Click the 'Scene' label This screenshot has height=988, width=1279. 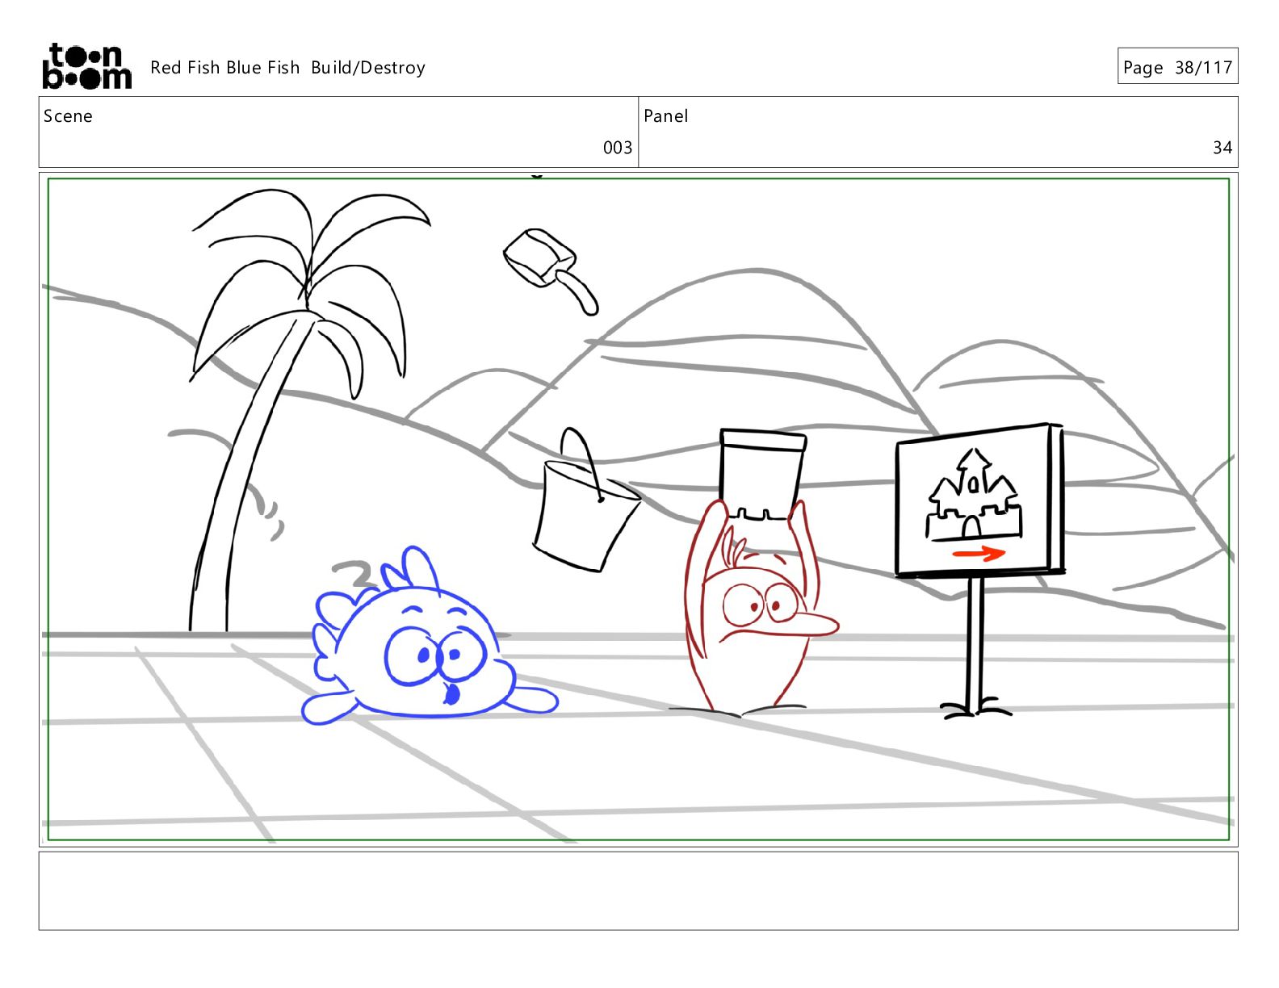tap(68, 116)
